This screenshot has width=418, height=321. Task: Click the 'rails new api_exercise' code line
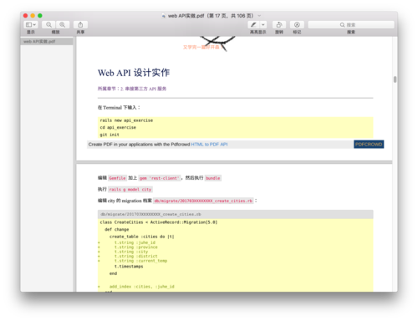[x=126, y=120]
